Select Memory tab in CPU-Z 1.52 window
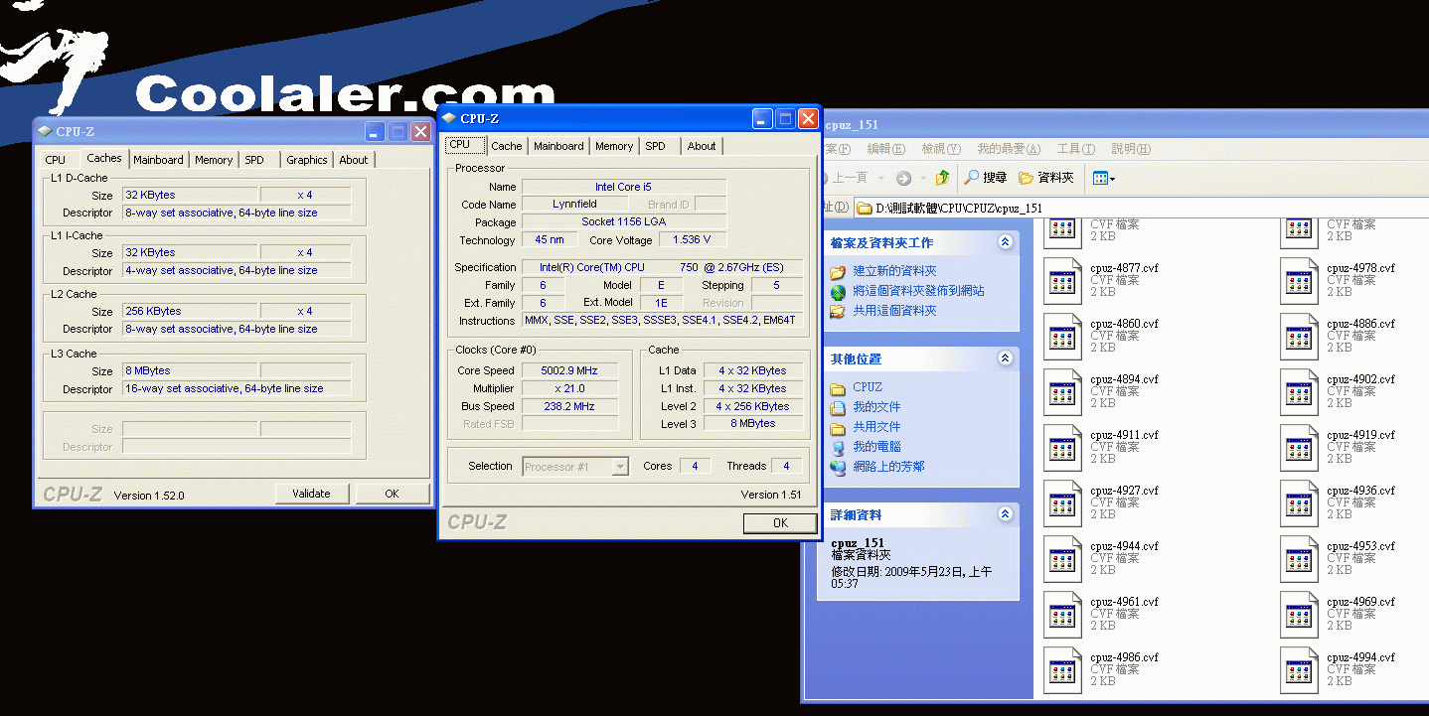The width and height of the screenshot is (1429, 716). [214, 160]
